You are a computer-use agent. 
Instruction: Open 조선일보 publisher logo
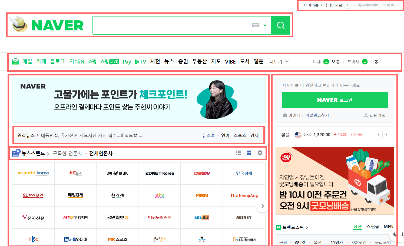[117, 173]
